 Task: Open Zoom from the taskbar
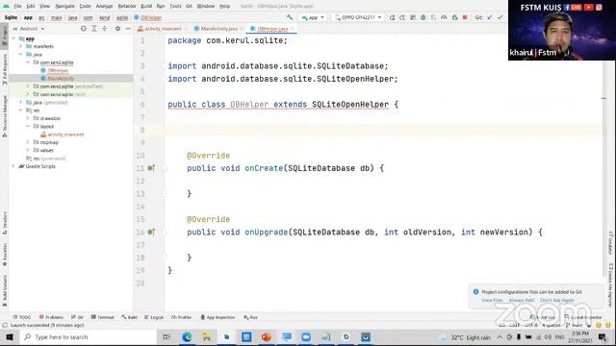point(306,337)
